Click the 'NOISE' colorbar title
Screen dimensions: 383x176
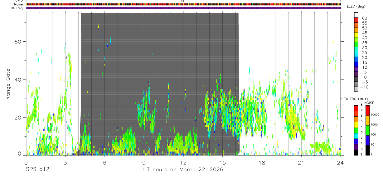(369, 103)
